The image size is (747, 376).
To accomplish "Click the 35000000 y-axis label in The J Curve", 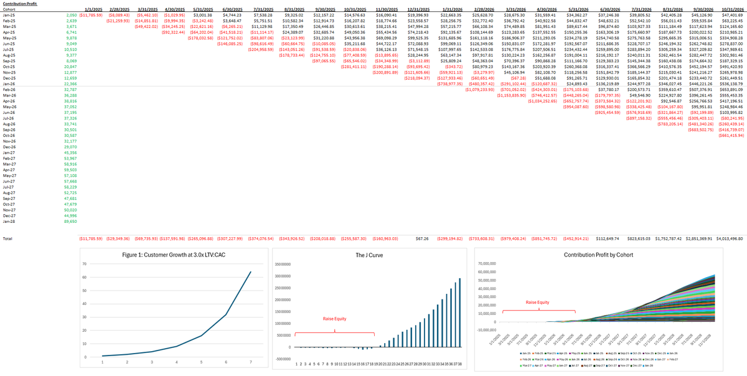I will tap(282, 264).
